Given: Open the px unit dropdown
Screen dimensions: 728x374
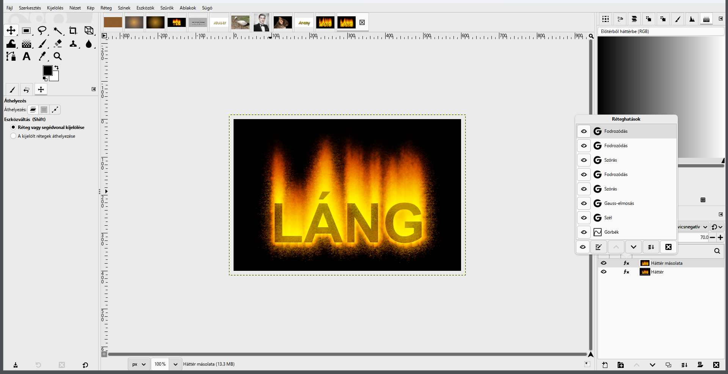Looking at the screenshot, I should [x=139, y=364].
